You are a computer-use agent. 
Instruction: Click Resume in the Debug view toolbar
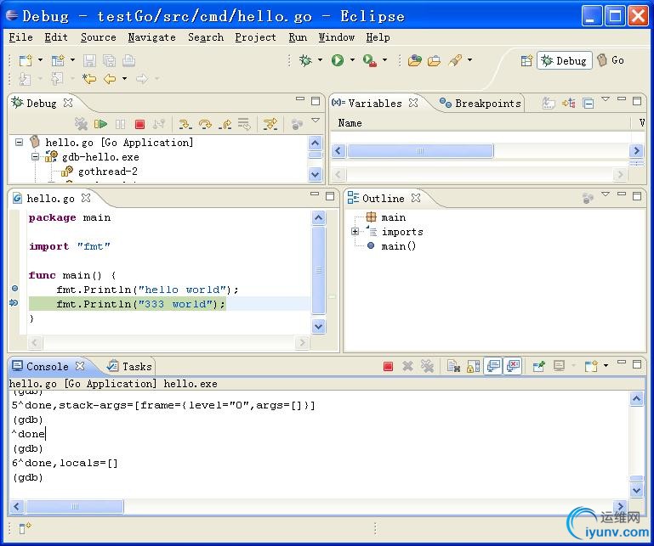[100, 124]
